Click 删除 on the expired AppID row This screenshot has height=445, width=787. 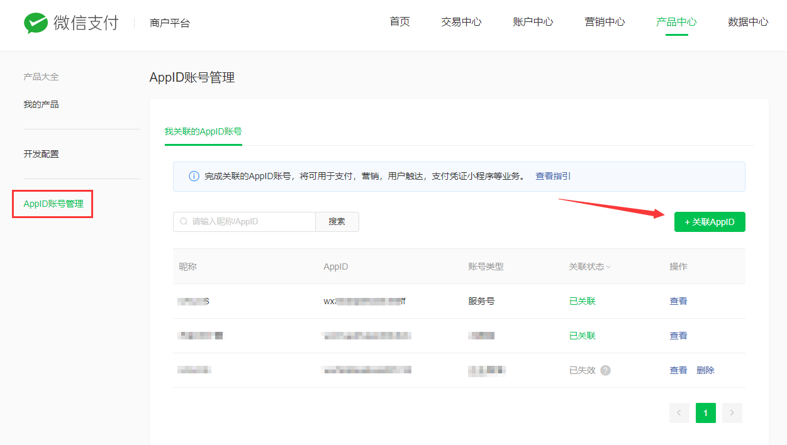point(705,370)
